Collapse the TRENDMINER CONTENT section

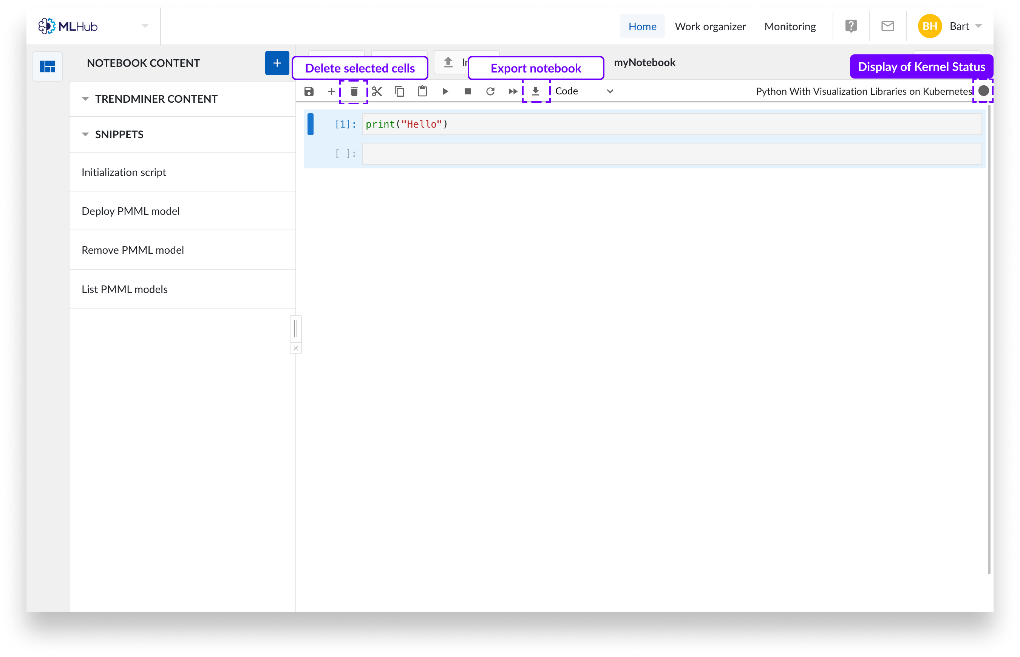85,99
